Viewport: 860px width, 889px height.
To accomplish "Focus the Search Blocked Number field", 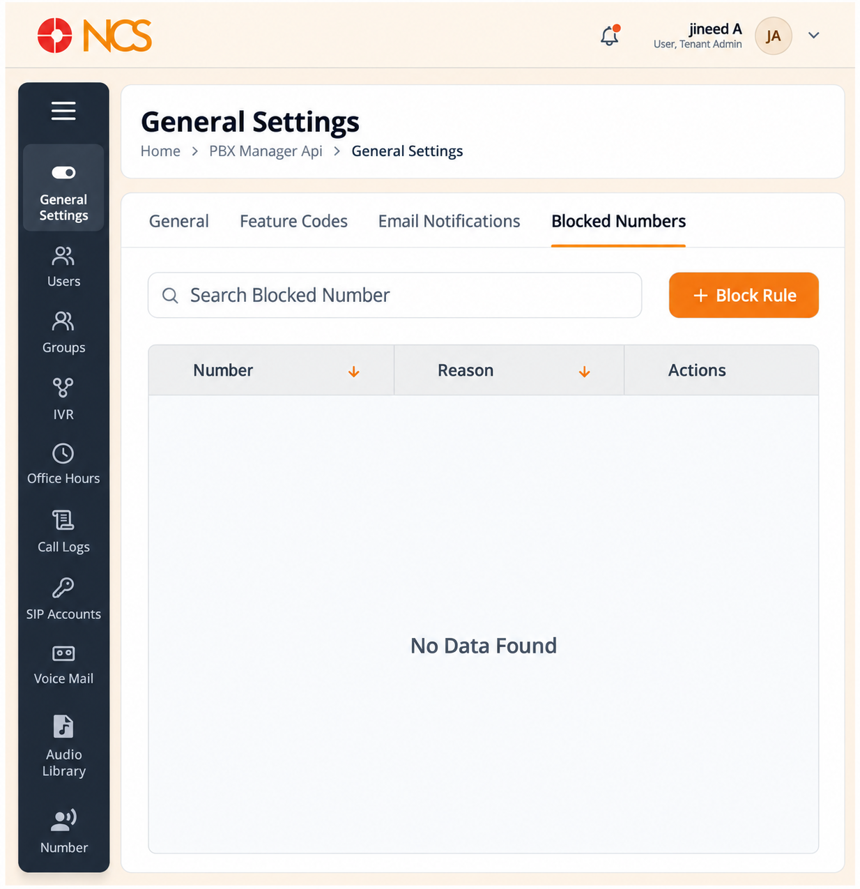I will tap(394, 295).
